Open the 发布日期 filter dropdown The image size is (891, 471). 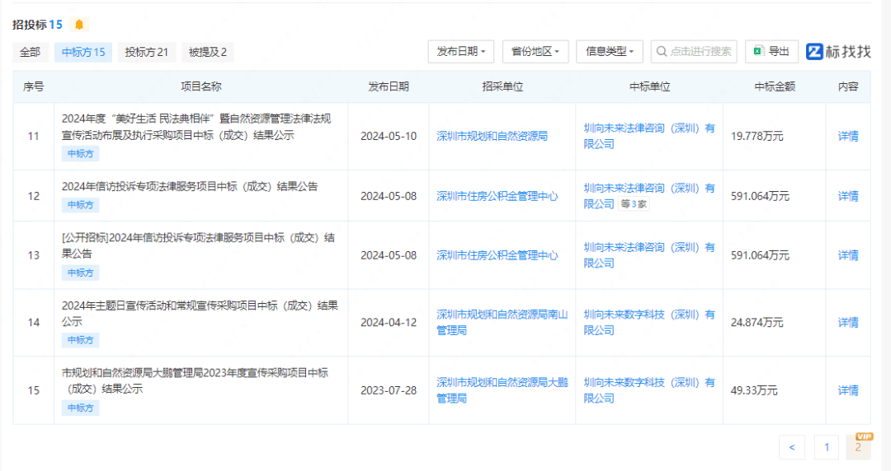click(461, 51)
